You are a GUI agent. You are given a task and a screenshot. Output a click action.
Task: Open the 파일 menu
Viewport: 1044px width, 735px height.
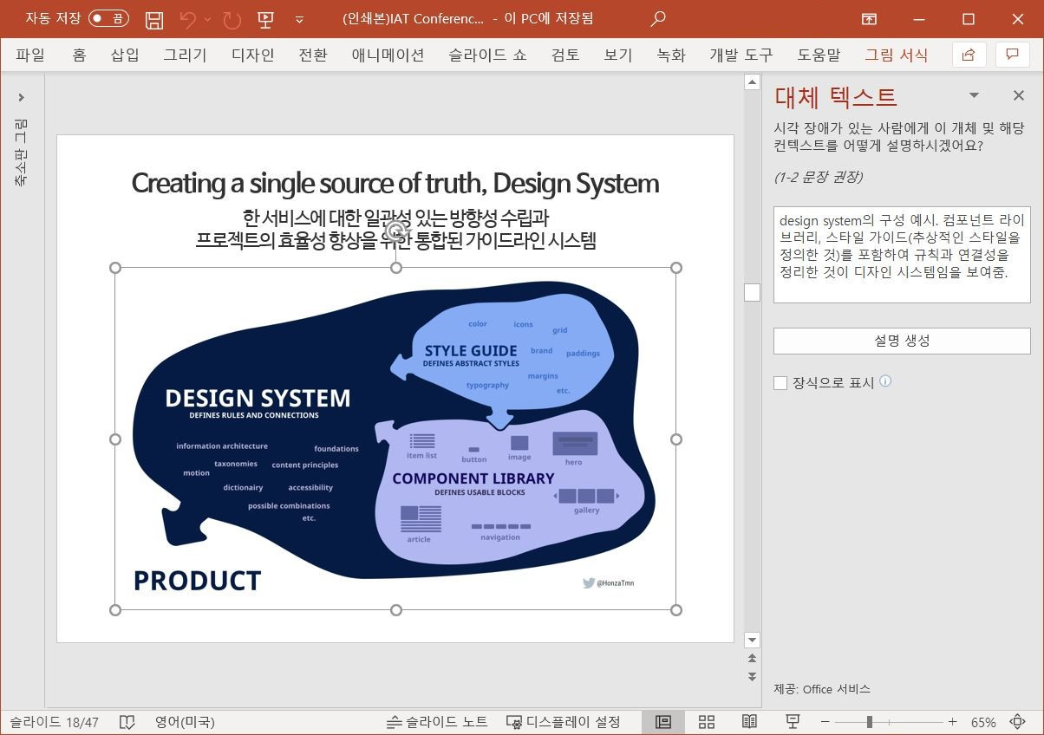30,55
